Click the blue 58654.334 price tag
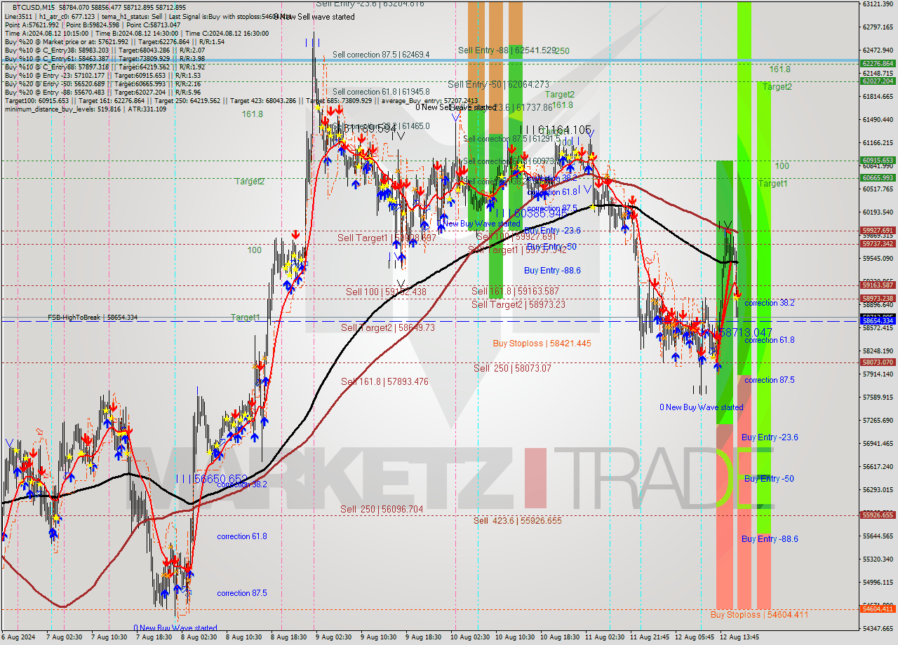Screen dimensions: 898x645 pyautogui.click(x=877, y=321)
